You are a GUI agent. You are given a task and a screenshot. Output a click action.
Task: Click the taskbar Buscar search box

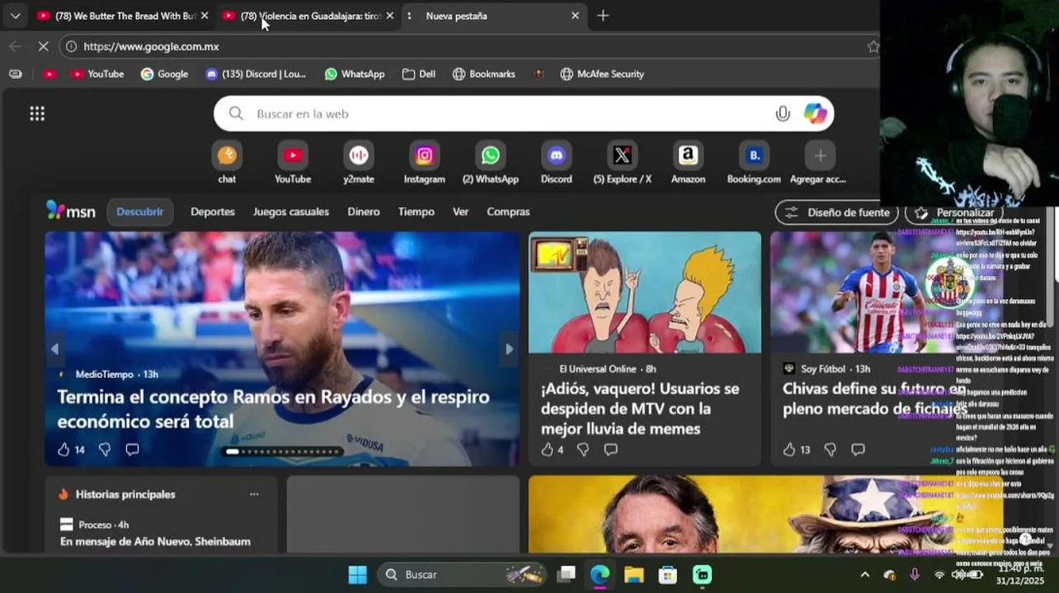coord(463,574)
